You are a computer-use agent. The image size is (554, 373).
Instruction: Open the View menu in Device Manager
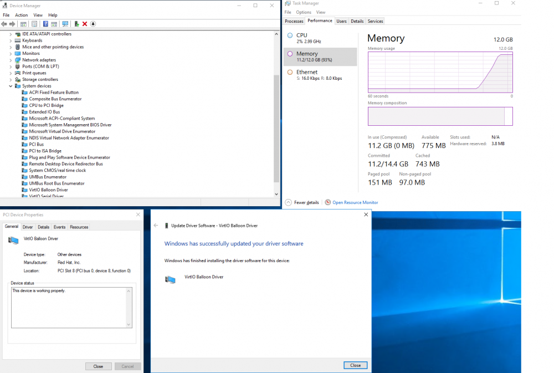tap(38, 15)
